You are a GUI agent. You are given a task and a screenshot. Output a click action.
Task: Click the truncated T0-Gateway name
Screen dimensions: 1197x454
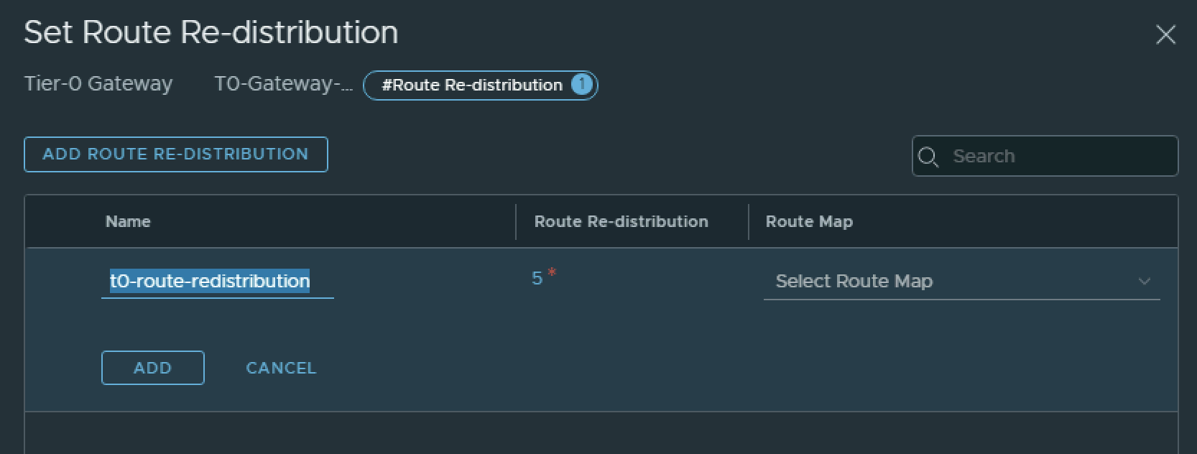pos(284,84)
